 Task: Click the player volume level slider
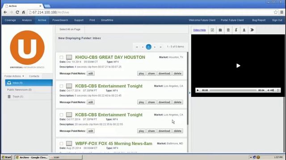pyautogui.click(x=272, y=90)
